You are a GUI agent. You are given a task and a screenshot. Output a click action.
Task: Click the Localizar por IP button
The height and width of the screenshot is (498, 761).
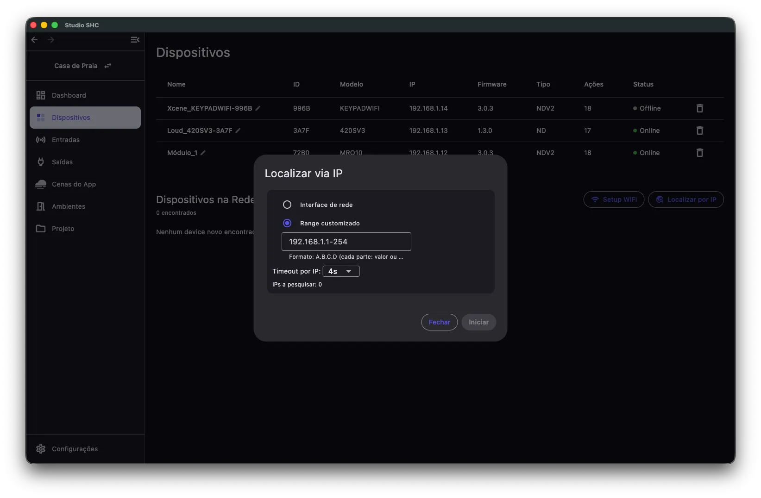[x=686, y=199]
